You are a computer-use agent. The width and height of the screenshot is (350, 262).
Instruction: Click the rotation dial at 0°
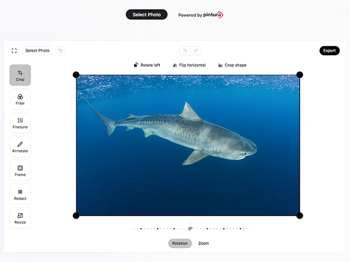tap(190, 229)
